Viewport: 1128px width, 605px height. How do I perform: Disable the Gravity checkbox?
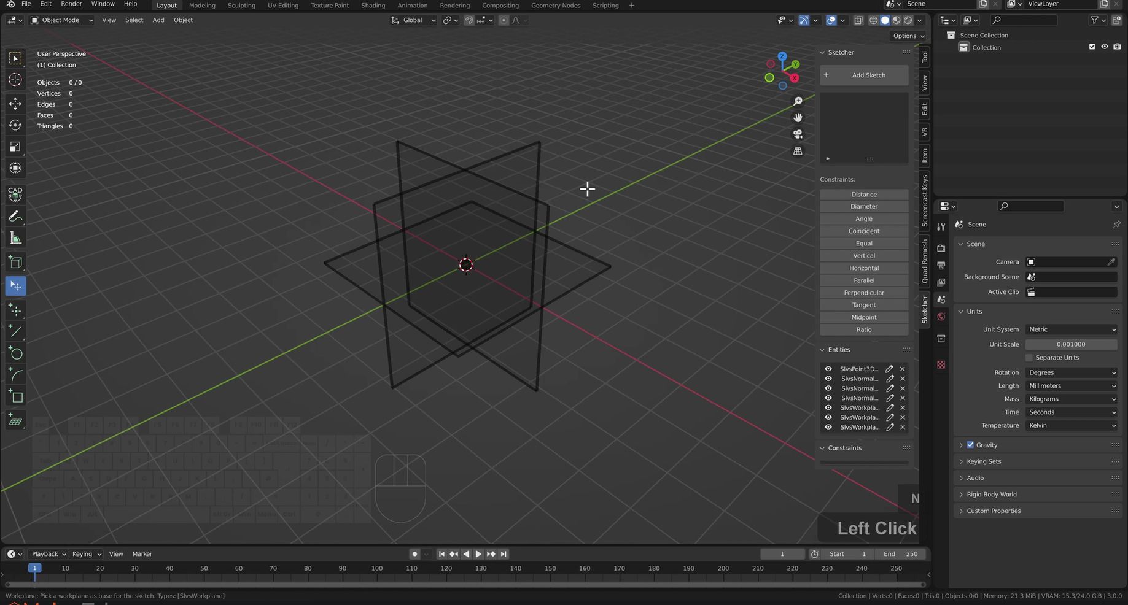(x=970, y=444)
